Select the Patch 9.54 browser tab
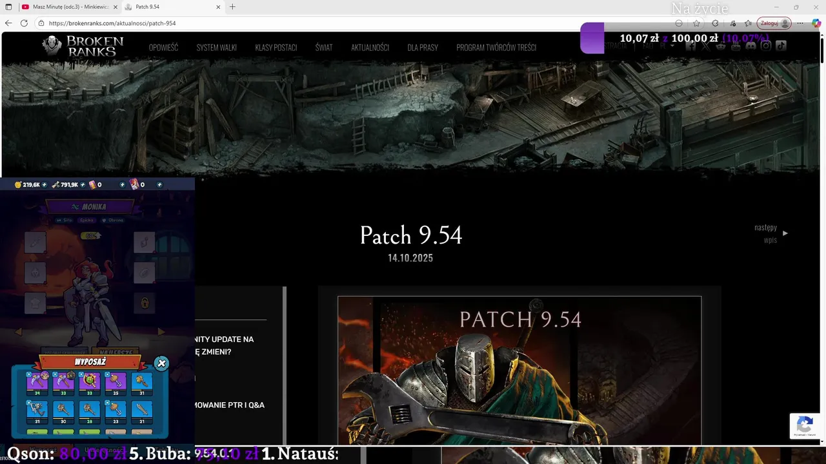826x464 pixels. click(x=172, y=7)
